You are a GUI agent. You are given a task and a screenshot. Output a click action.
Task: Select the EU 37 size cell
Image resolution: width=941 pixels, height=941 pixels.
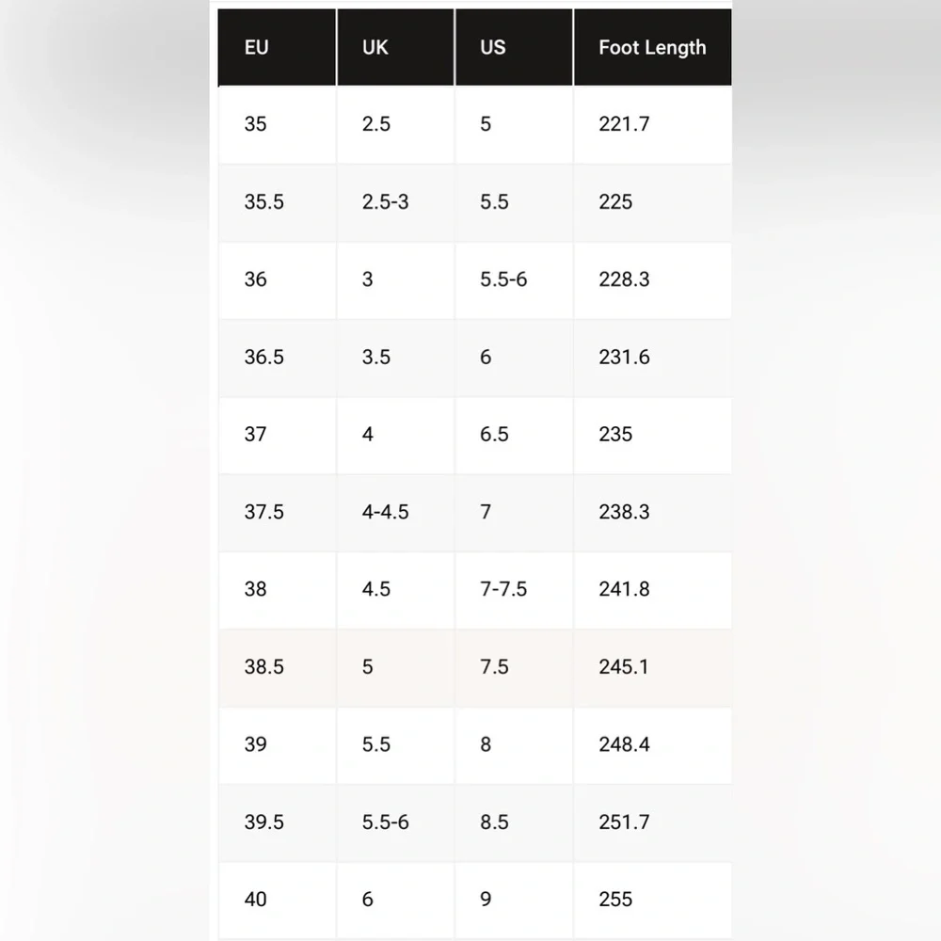pos(278,435)
